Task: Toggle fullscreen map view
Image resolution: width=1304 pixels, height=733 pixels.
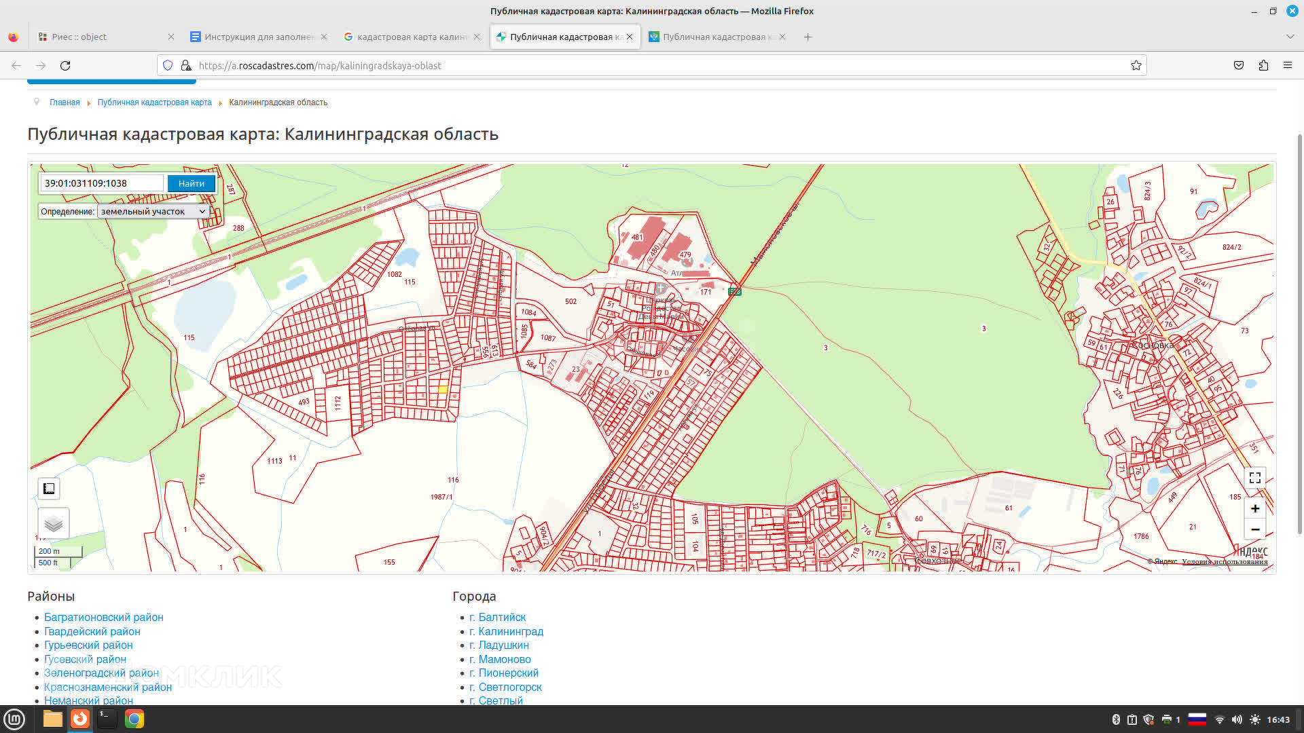Action: pos(1254,478)
